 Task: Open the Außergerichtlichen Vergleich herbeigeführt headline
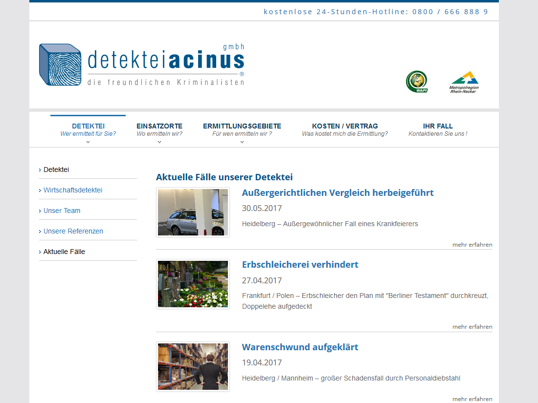click(x=337, y=192)
